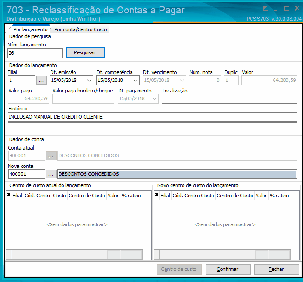Sort by Centro de Custo in new grid
303x282 pixels.
click(x=235, y=196)
